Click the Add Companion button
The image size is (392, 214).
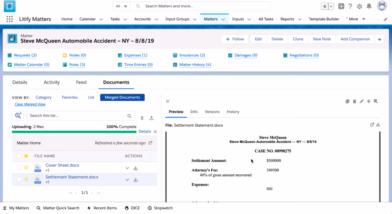click(x=355, y=39)
